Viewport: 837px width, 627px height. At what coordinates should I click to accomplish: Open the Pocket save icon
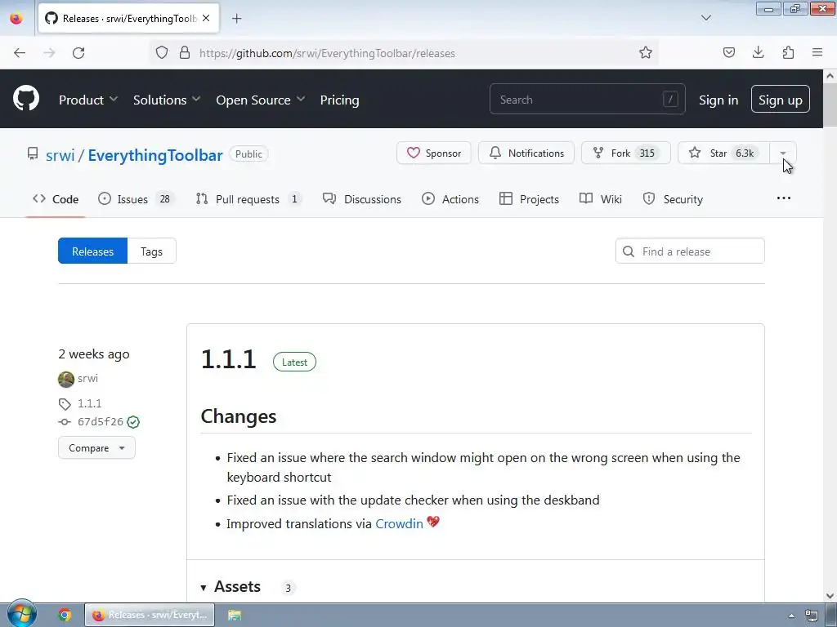(x=728, y=53)
